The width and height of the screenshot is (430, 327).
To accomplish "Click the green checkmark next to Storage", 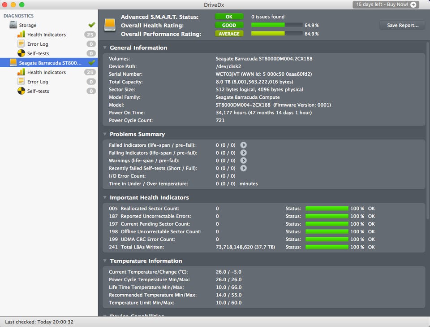I will [91, 25].
